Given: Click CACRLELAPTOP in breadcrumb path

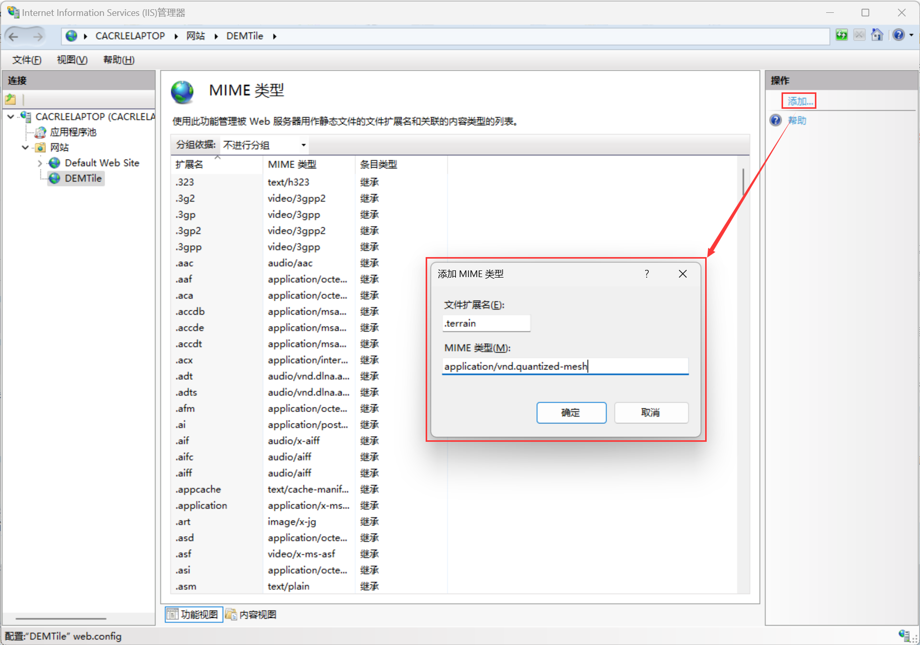Looking at the screenshot, I should point(130,36).
